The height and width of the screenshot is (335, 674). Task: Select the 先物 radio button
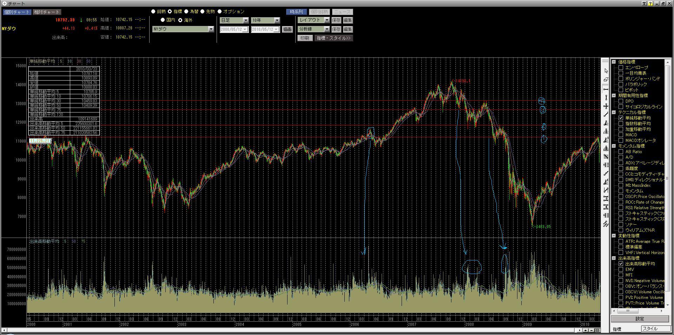[x=203, y=12]
